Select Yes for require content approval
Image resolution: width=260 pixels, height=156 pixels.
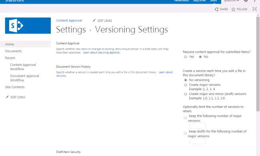(185, 57)
